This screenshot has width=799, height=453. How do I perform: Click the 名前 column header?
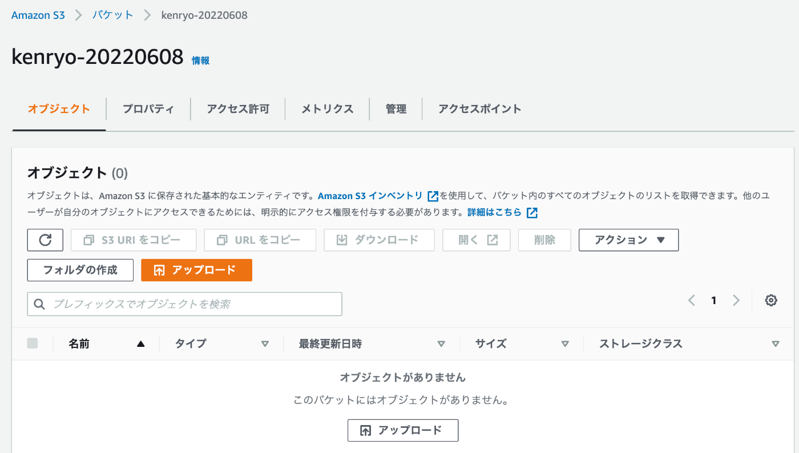79,344
